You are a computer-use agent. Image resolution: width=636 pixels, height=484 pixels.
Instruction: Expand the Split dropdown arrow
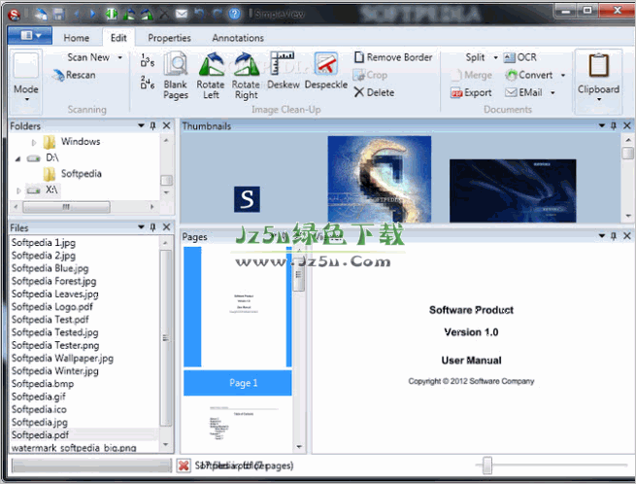click(x=495, y=57)
